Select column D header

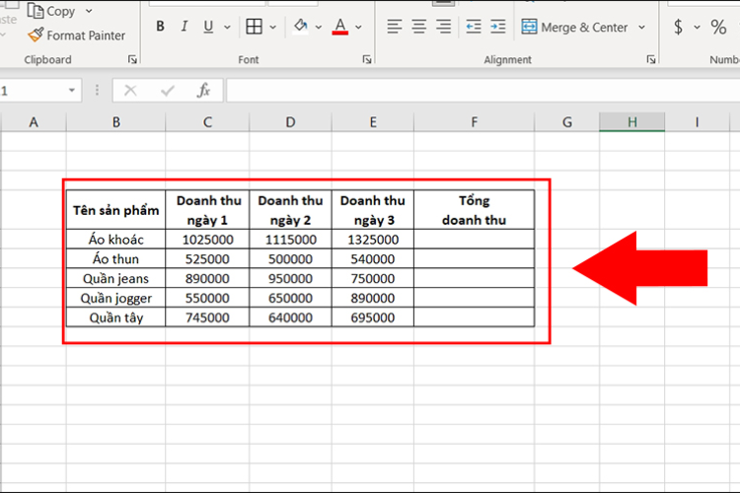pyautogui.click(x=290, y=122)
